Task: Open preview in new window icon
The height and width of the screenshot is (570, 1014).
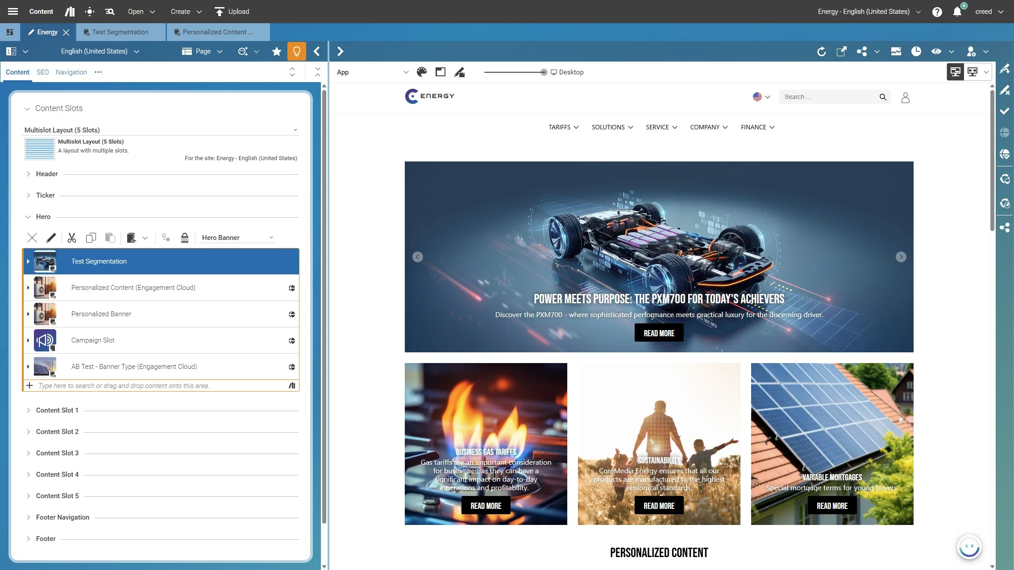Action: pos(841,51)
